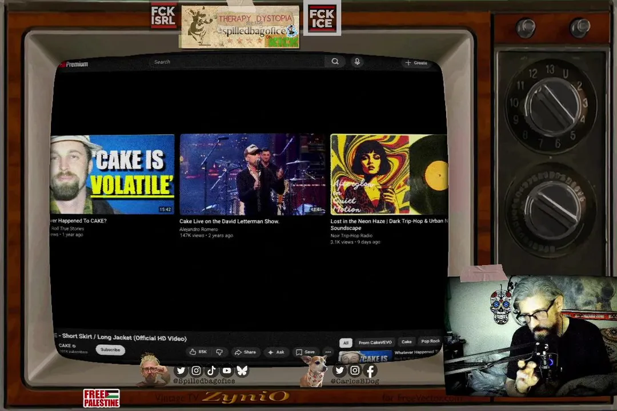The height and width of the screenshot is (411, 617).
Task: Click the numbered TV channel dial
Action: pos(551,106)
